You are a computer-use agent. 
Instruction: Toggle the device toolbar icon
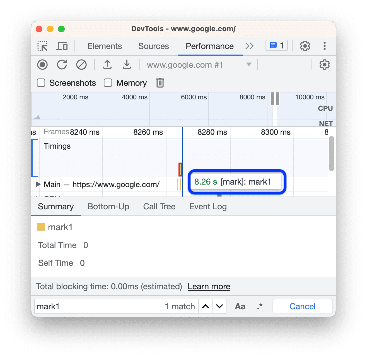(62, 46)
